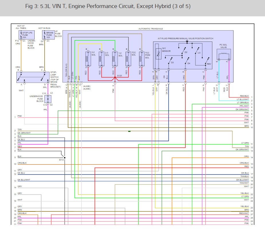Click 'PNK' label at left terminal 1
This screenshot has height=232, width=265.
point(20,116)
